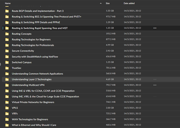This screenshot has height=128, width=180.
Task: Open more options for Rapid Spanning-Tree and MST row
Action: [x=155, y=28]
